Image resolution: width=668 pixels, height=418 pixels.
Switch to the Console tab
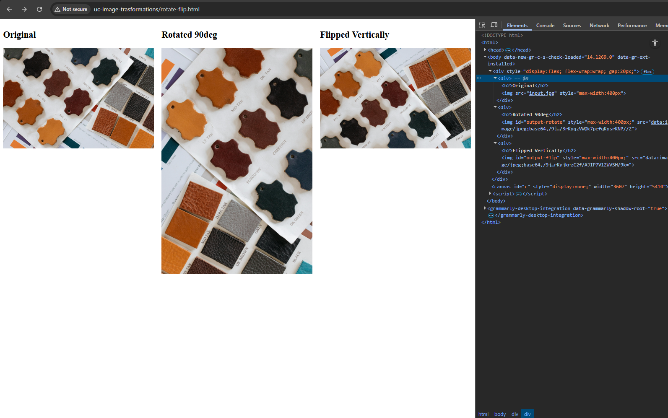(545, 26)
